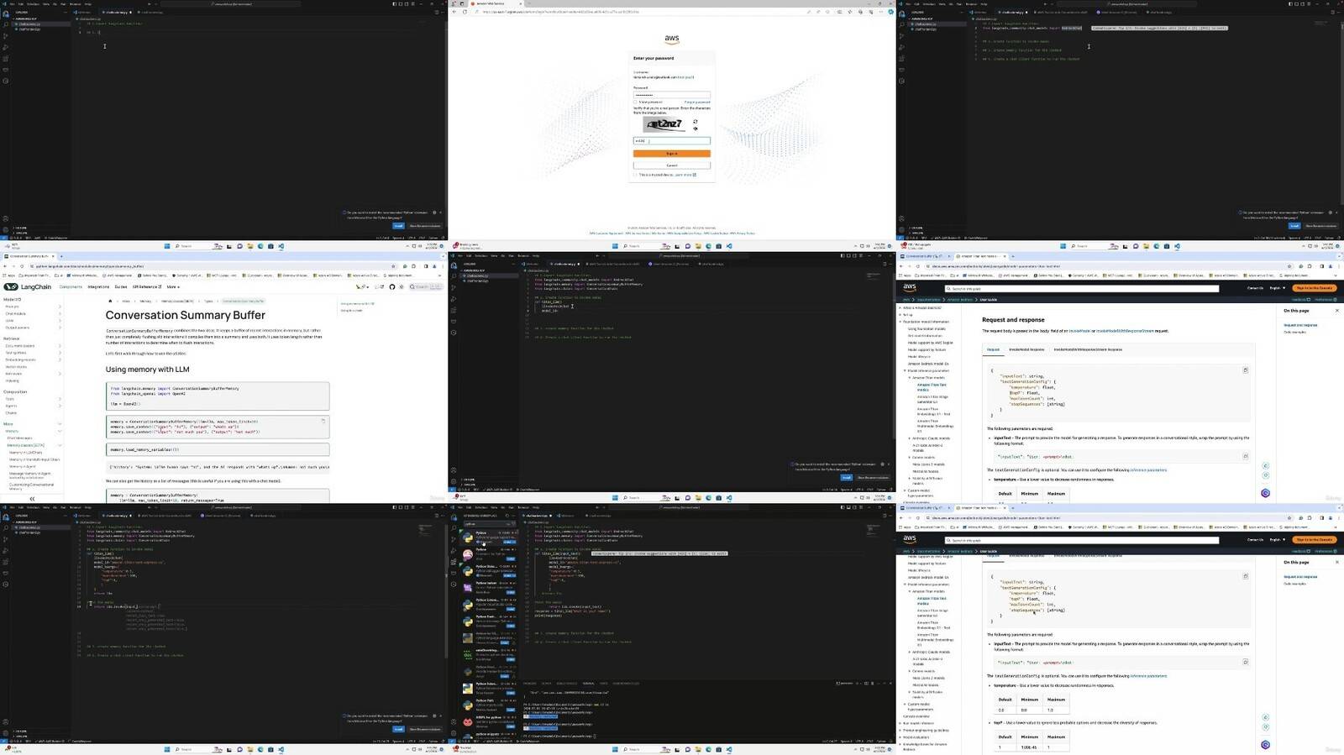This screenshot has width=1344, height=755.
Task: Go back in the AWS sign-in browser
Action: [454, 12]
